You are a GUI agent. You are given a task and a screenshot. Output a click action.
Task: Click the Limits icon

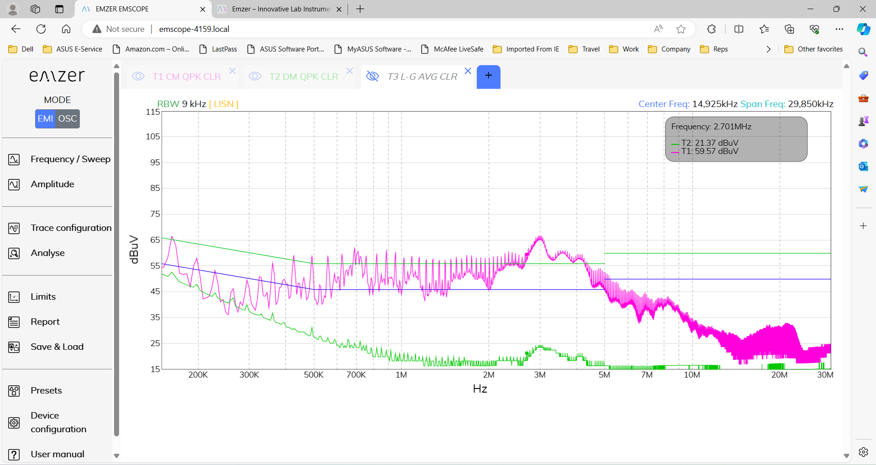(14, 297)
